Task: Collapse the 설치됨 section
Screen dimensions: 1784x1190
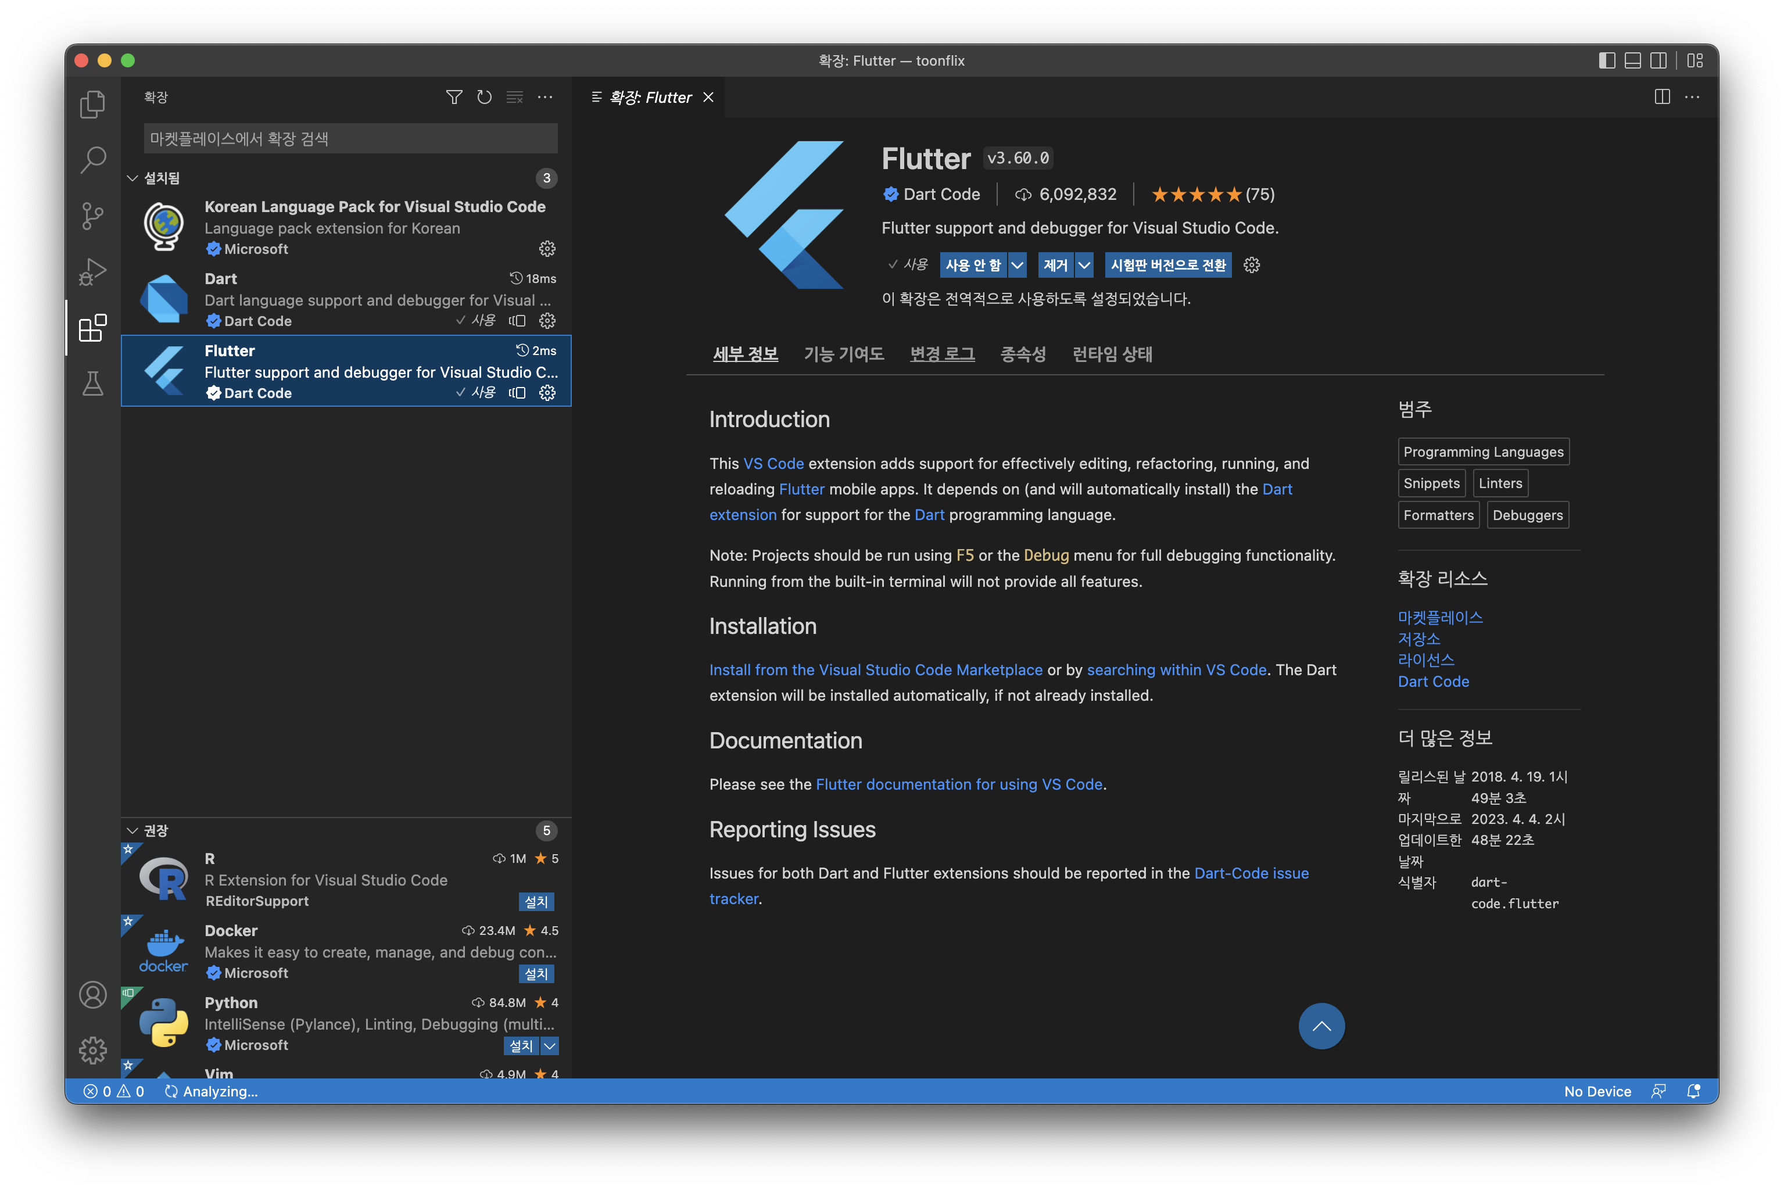Action: coord(345,178)
